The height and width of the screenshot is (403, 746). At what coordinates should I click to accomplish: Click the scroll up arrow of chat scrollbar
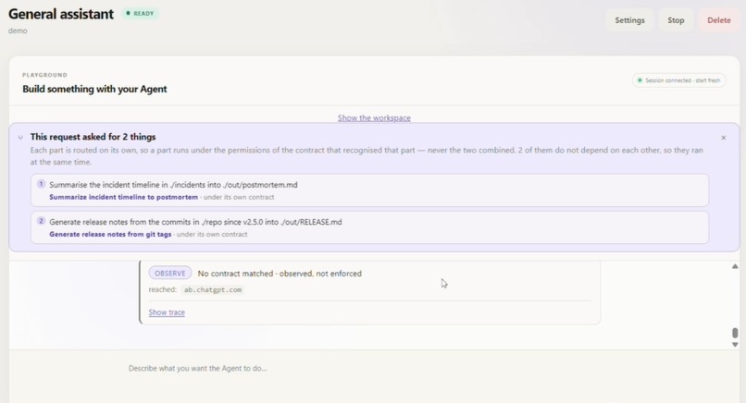(x=735, y=266)
